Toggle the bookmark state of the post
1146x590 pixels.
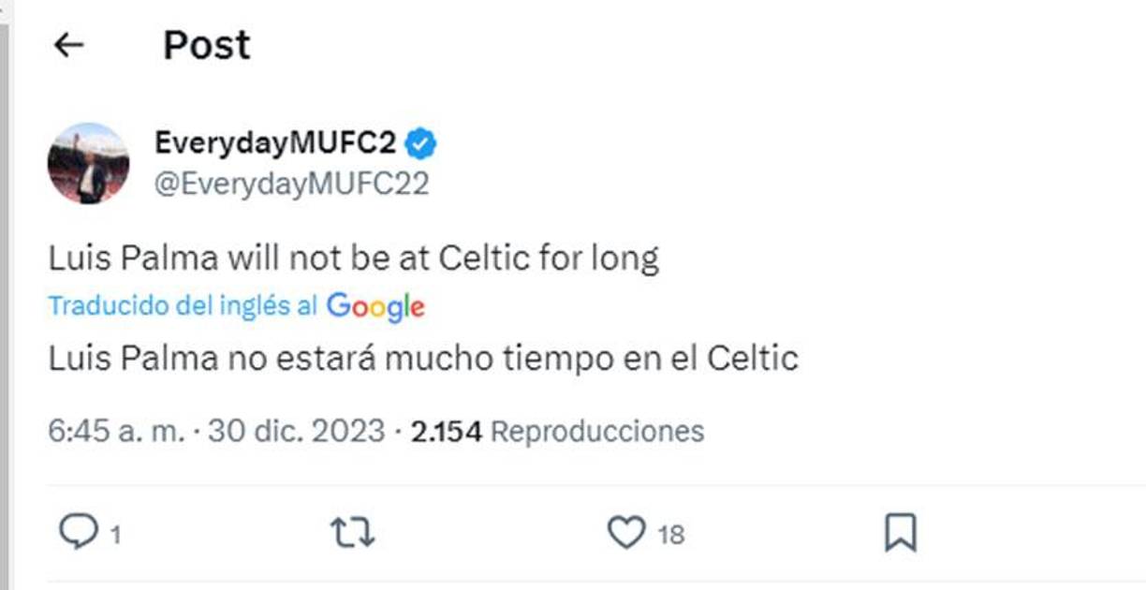(x=902, y=531)
